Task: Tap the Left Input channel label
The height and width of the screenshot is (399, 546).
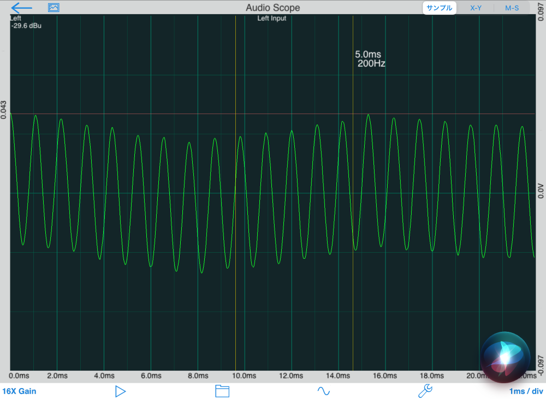Action: tap(272, 19)
